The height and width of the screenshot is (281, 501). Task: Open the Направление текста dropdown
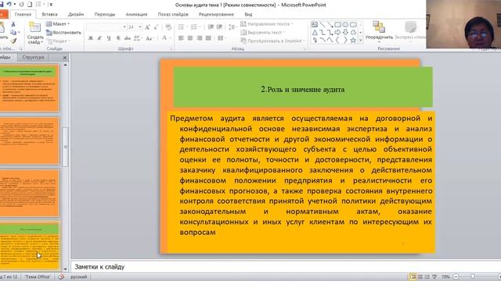(x=267, y=24)
